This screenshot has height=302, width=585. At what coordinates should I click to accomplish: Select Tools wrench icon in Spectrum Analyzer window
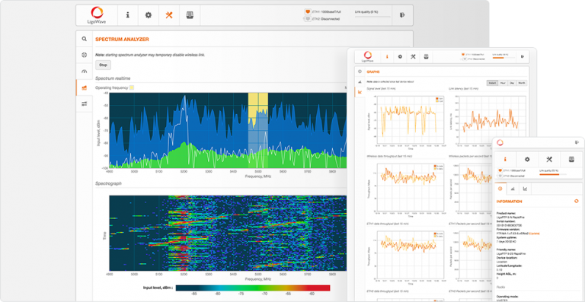[169, 15]
